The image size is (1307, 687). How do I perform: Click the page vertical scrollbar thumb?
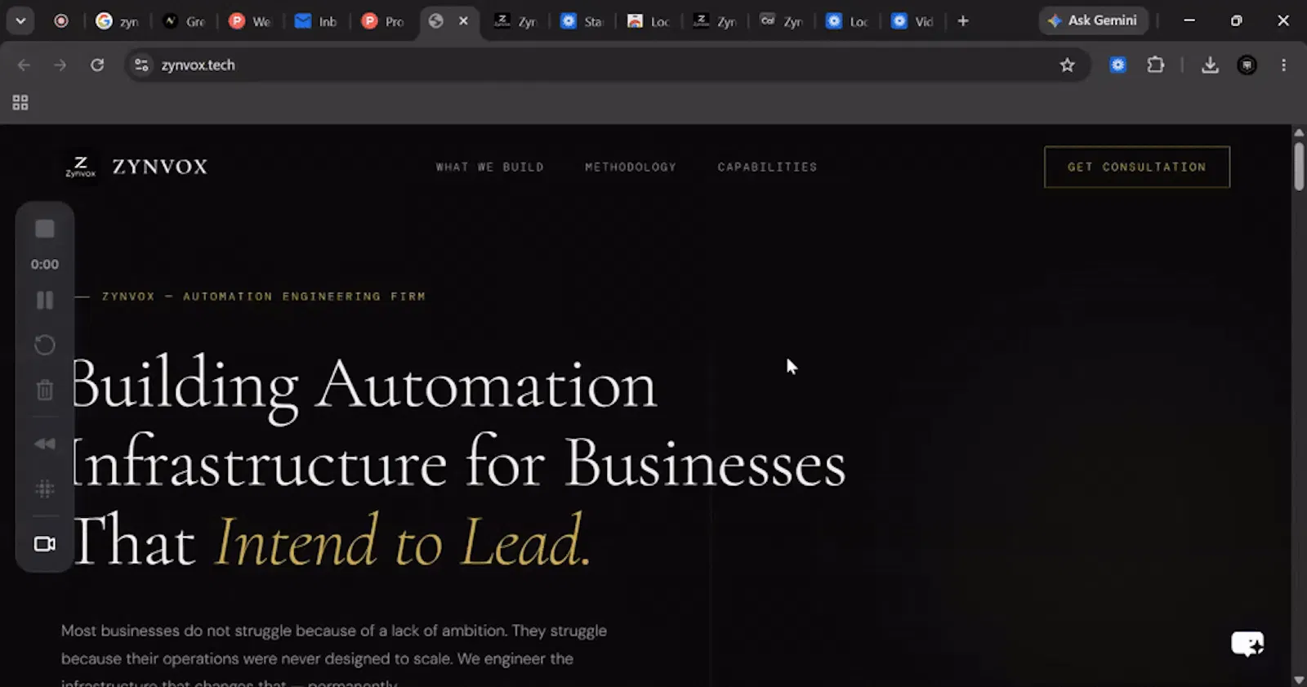tap(1299, 166)
